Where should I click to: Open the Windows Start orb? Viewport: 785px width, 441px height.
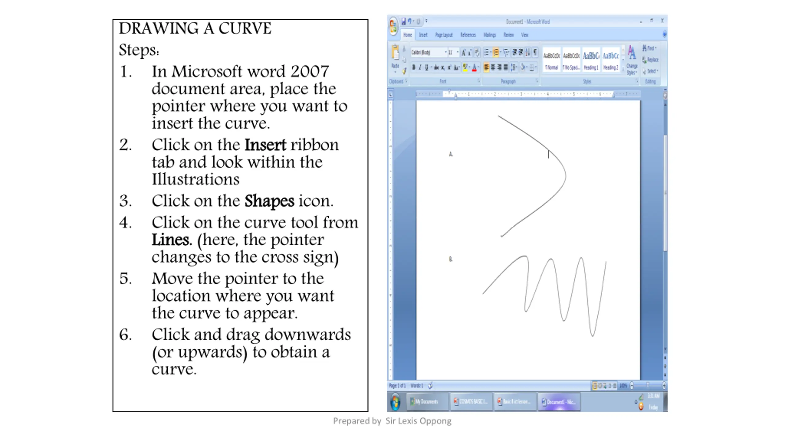[x=395, y=402]
